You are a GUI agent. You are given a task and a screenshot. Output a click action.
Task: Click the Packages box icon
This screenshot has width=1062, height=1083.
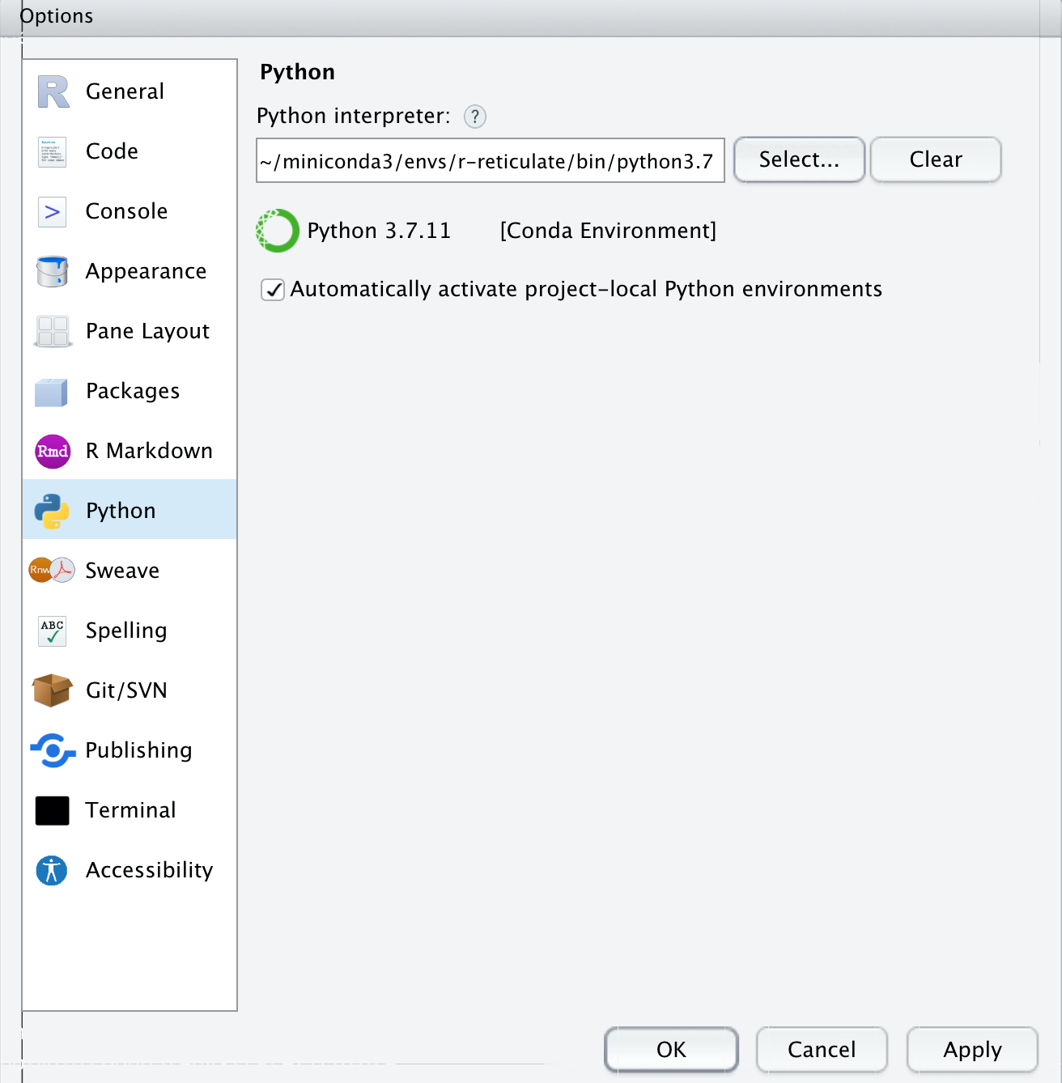point(52,392)
